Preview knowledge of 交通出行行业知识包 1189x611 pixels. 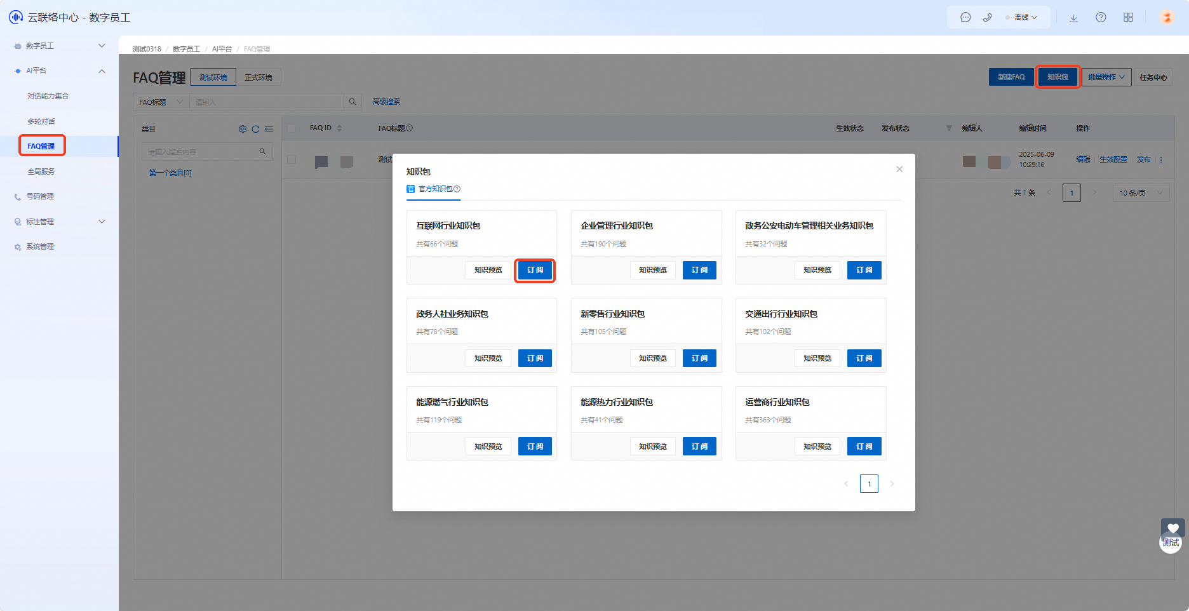[817, 358]
